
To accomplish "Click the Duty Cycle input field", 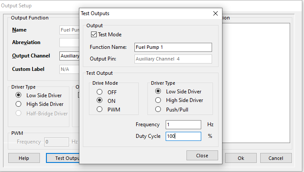I will coord(183,136).
